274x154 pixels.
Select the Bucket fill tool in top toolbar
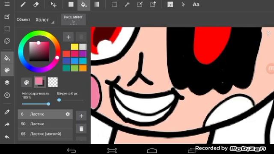(84, 5)
